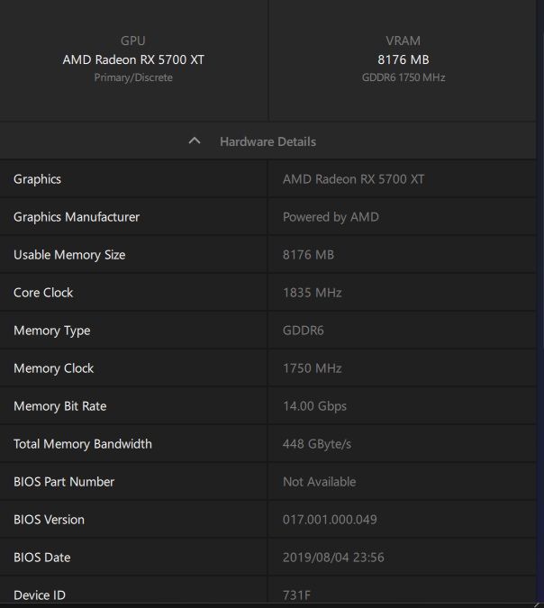Select the 017.001.000.049 value
Viewport: 544px width, 608px height.
(x=330, y=520)
